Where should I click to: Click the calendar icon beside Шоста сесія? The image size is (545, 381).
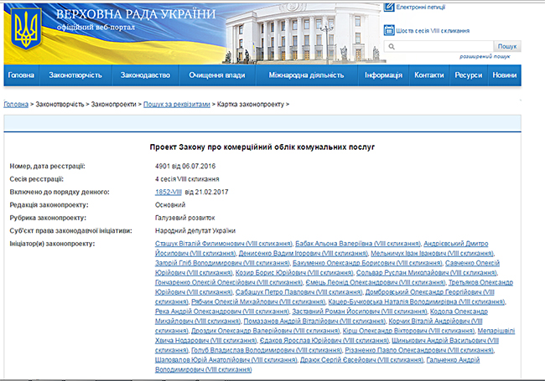tap(390, 30)
